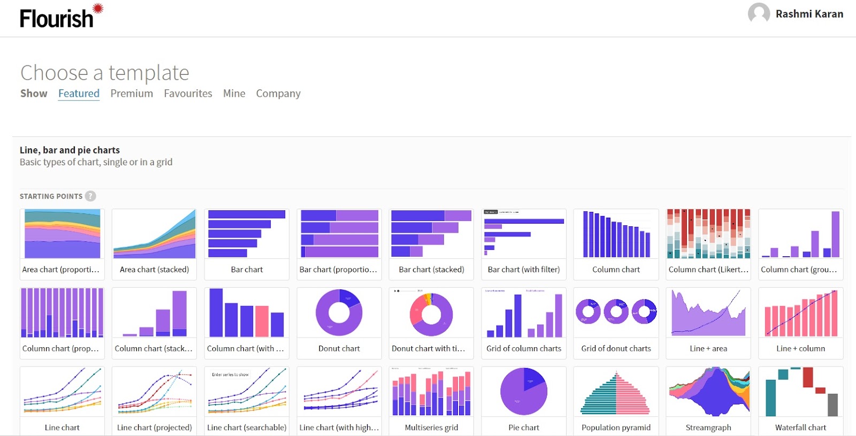Choose the Area chart (stacked) template

(x=154, y=244)
